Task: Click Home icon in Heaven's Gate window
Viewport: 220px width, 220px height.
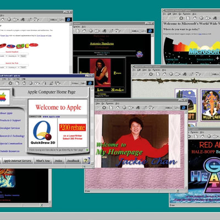Action: click(x=202, y=136)
